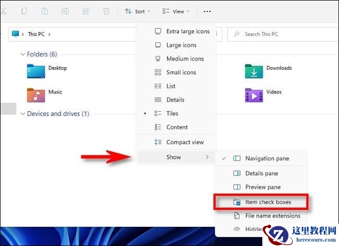Choose Medium icons view
The width and height of the screenshot is (339, 246).
pyautogui.click(x=176, y=59)
